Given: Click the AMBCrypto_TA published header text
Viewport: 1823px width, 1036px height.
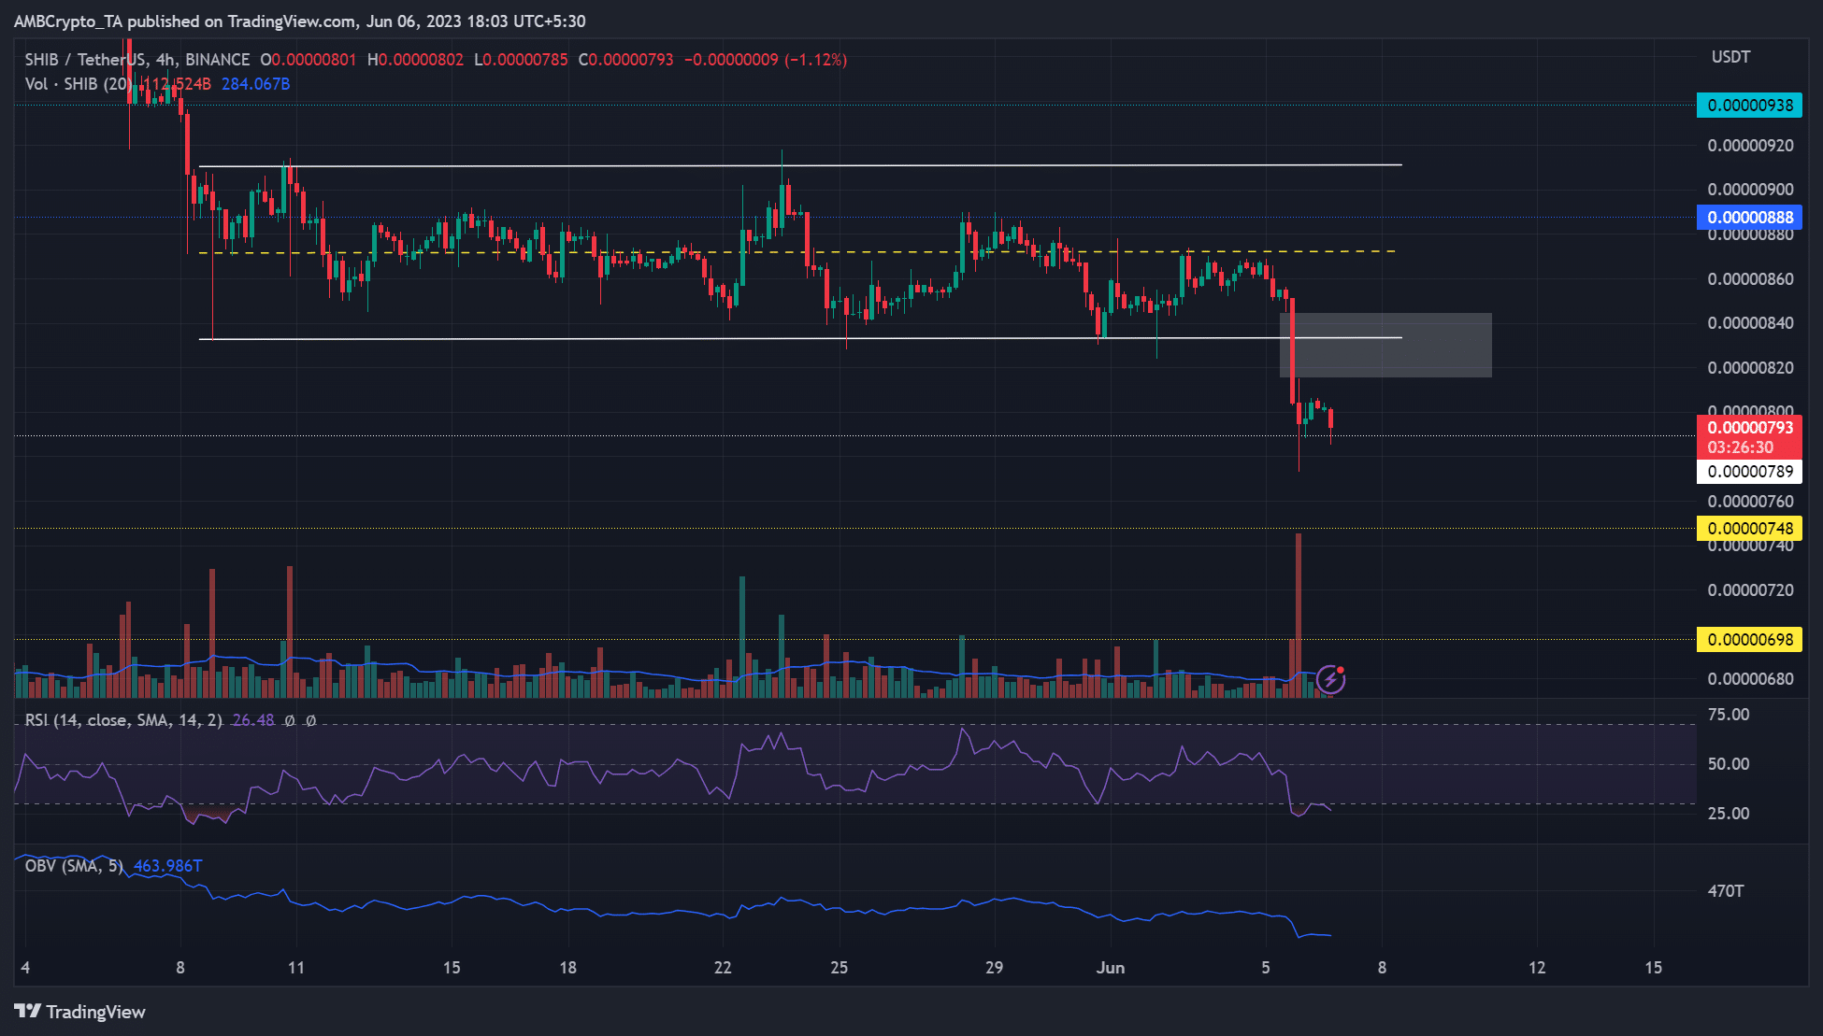Looking at the screenshot, I should coord(300,21).
